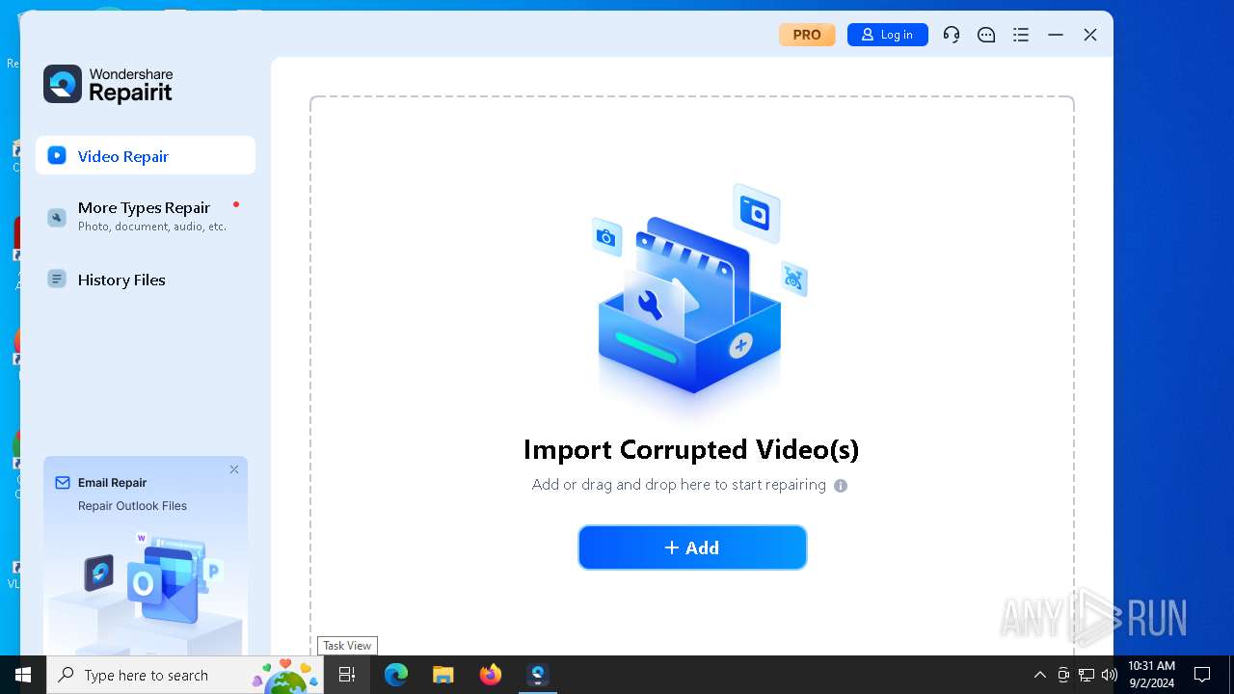Open the Email Repair promo card
1234x694 pixels.
coord(146,556)
